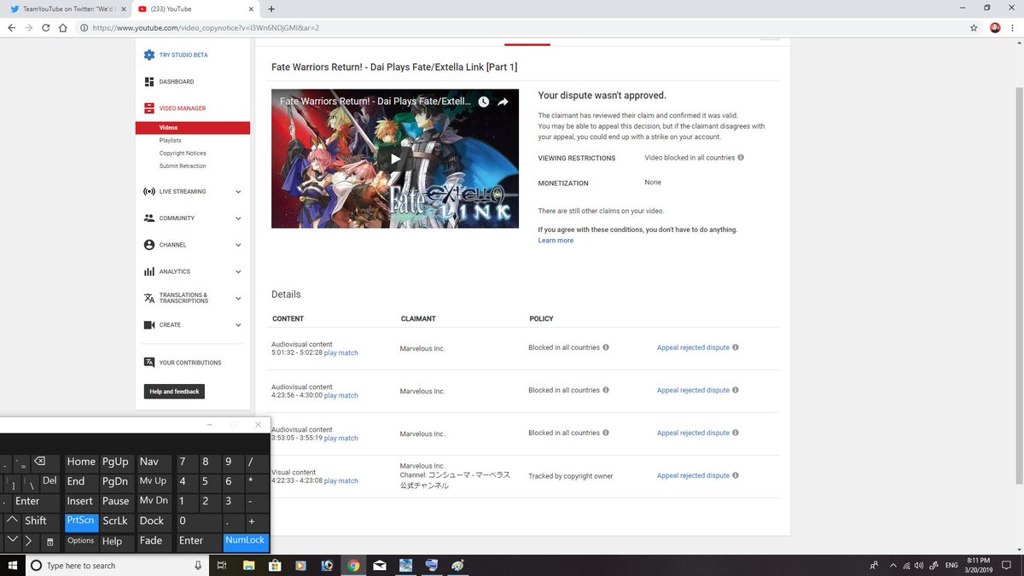Expand the Analytics section chevron
The width and height of the screenshot is (1024, 576).
click(238, 271)
